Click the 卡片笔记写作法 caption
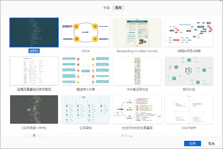This screenshot has width=223, height=149. pos(137,89)
